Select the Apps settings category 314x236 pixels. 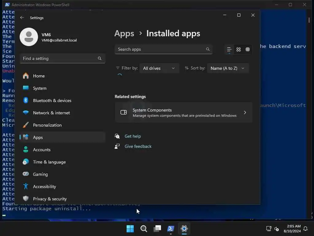tap(63, 137)
